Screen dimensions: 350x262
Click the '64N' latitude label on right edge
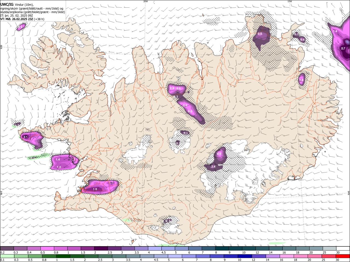pyautogui.click(x=349, y=193)
